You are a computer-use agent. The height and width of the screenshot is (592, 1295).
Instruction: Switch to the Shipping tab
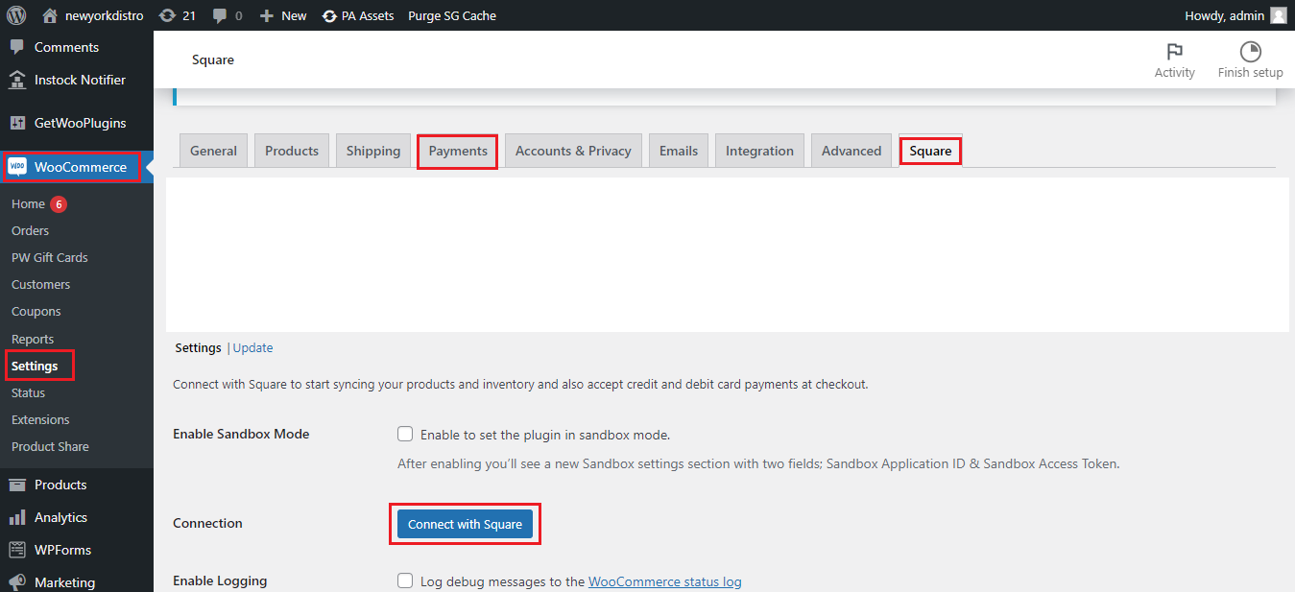pos(372,151)
